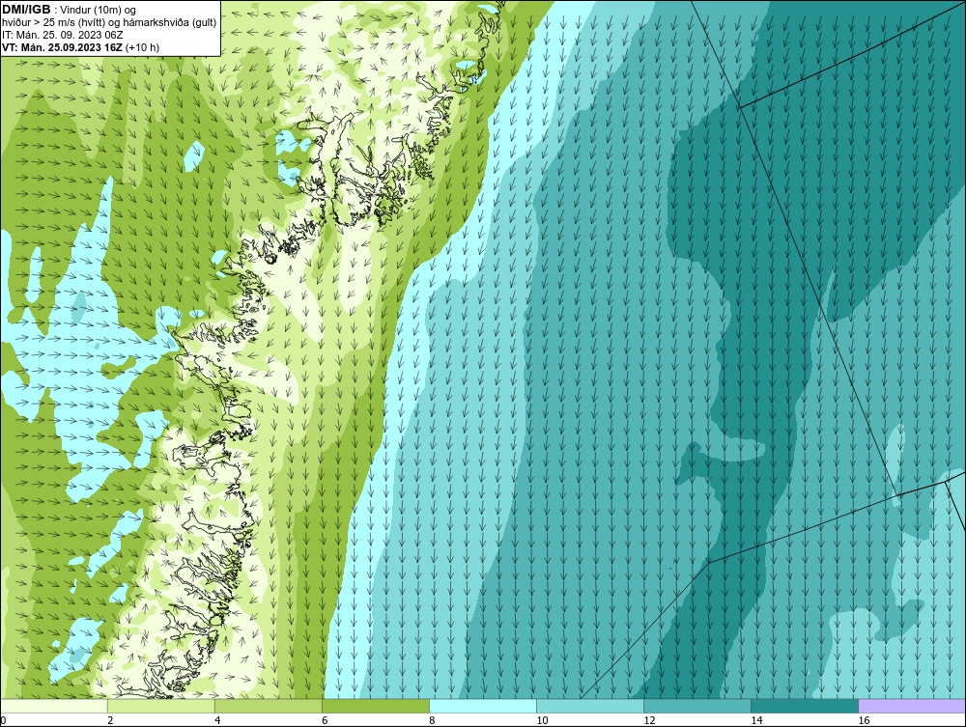Select the 14–16 m/s dark teal legend swatch
Screen dimensions: 966x727
pos(805,706)
